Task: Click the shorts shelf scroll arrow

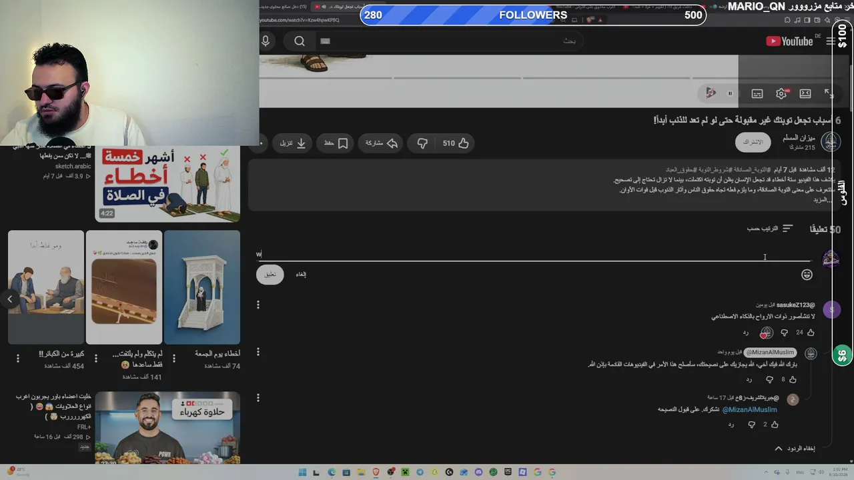Action: click(x=10, y=299)
